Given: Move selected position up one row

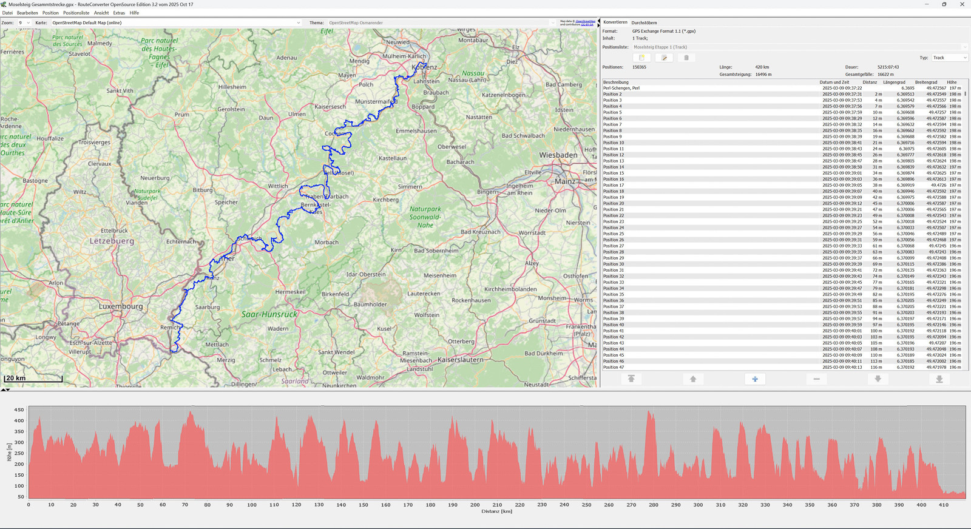Looking at the screenshot, I should click(x=693, y=379).
